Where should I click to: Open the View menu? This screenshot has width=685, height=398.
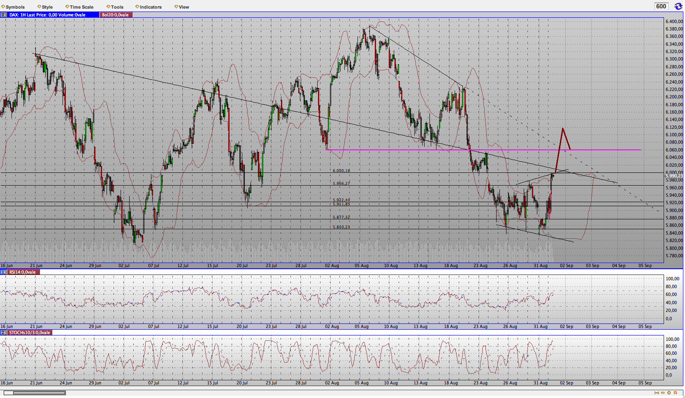(181, 7)
